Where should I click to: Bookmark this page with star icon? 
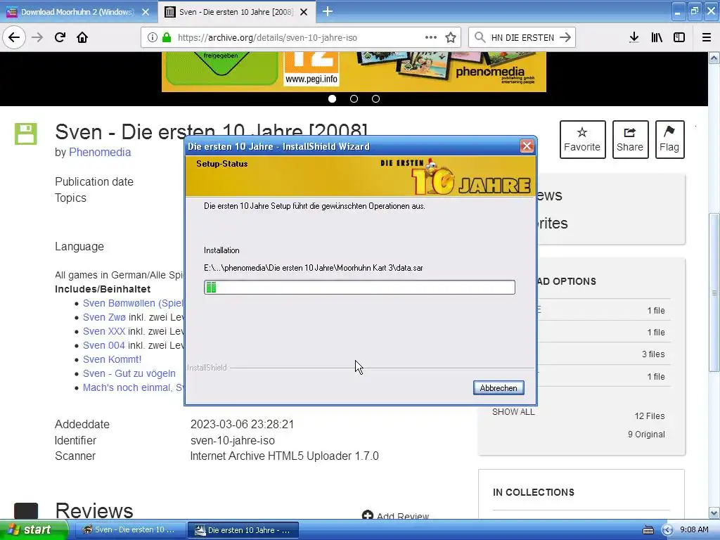click(x=451, y=38)
